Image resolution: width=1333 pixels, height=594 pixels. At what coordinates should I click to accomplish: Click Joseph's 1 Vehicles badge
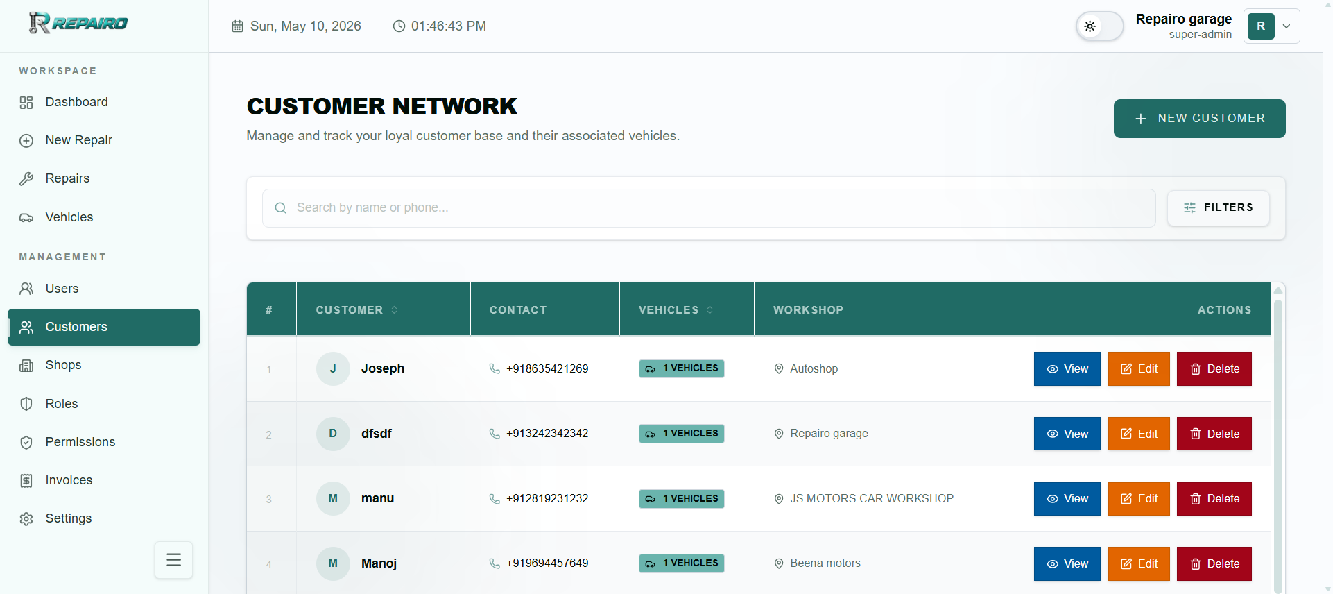click(681, 368)
